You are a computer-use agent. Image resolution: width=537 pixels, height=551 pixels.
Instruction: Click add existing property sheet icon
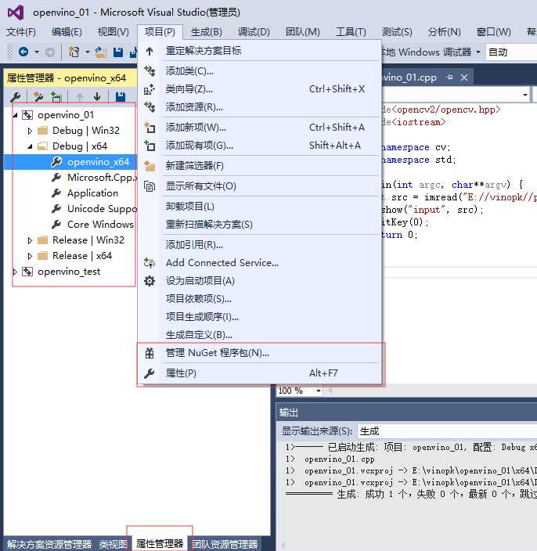pyautogui.click(x=56, y=96)
